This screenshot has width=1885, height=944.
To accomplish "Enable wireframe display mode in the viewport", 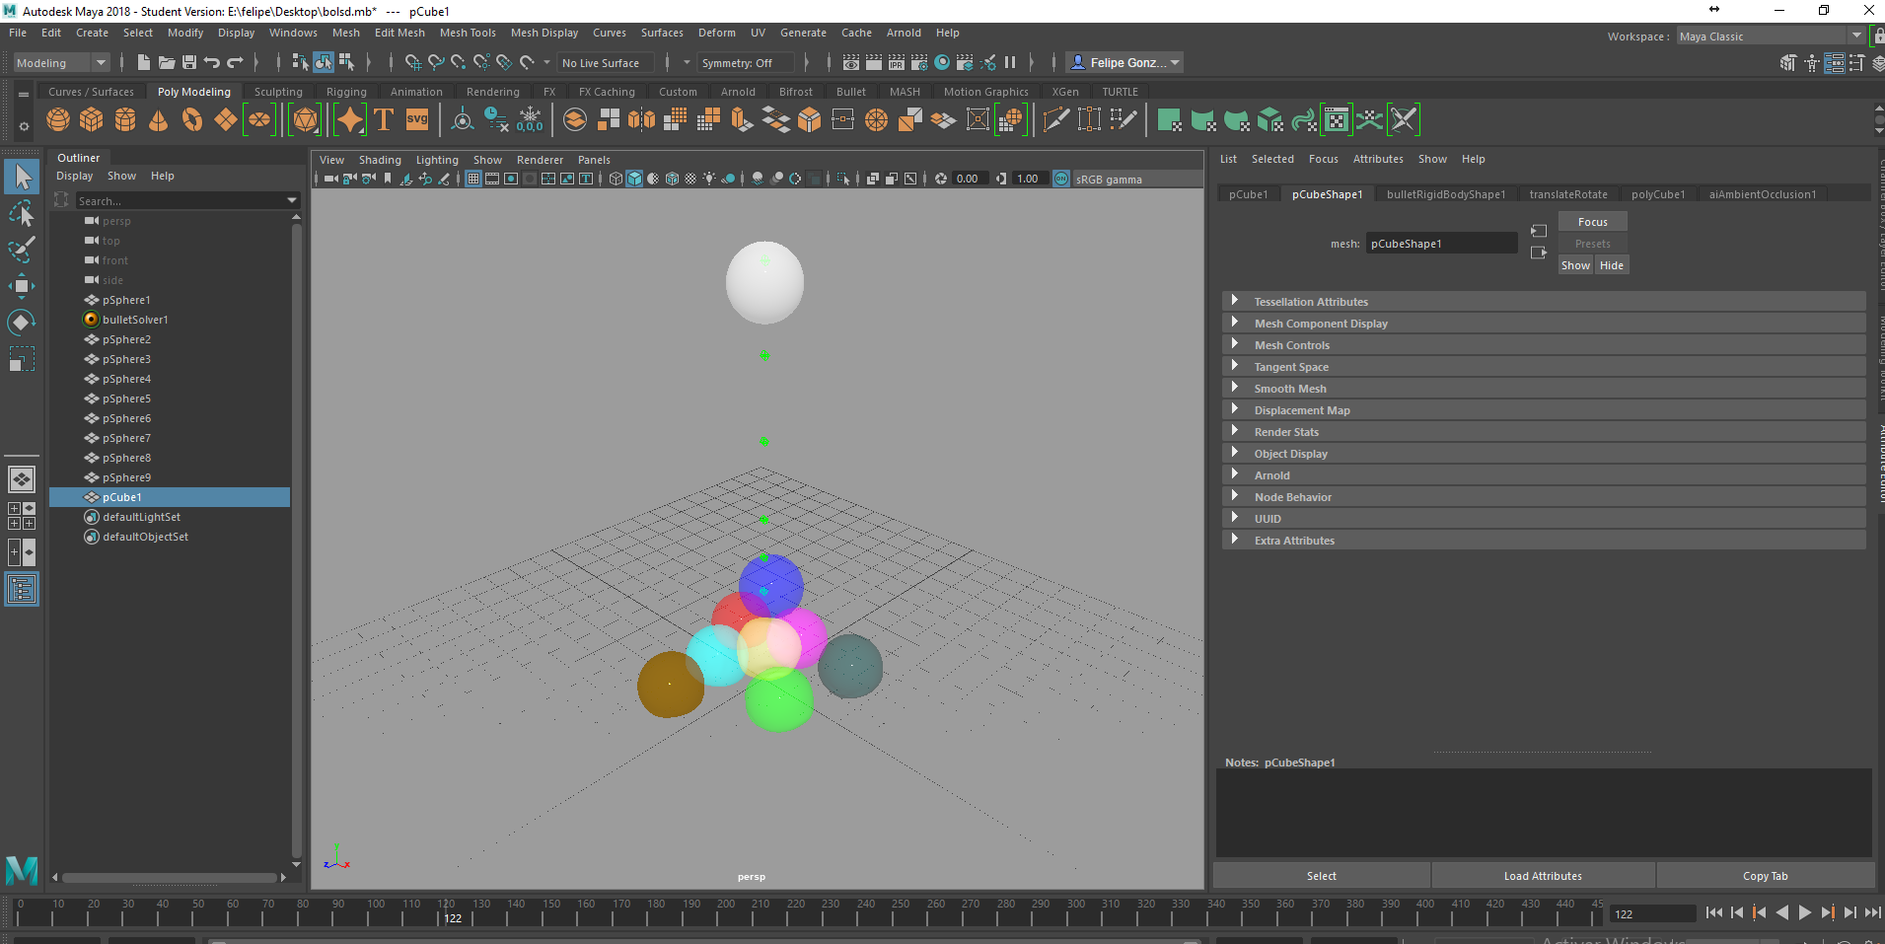I will coord(614,179).
